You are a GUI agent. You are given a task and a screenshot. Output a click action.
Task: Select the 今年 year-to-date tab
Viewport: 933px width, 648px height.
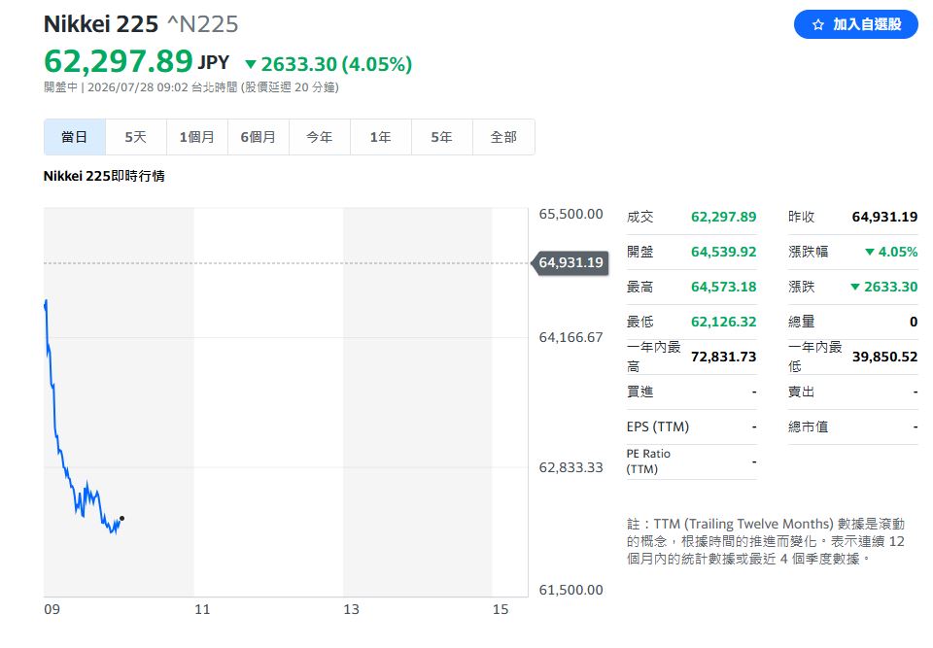(320, 137)
